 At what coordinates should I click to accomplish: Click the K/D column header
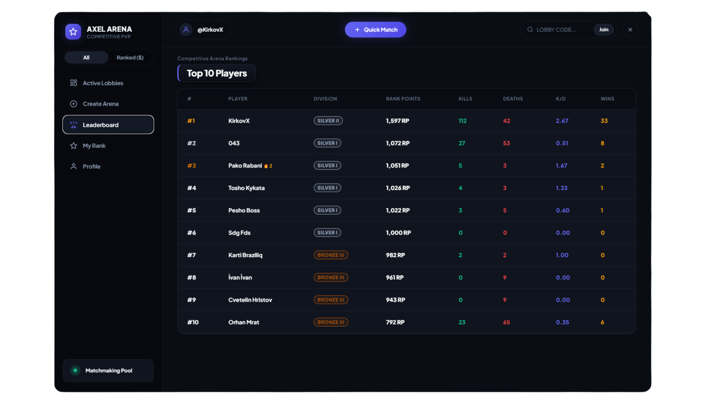561,99
